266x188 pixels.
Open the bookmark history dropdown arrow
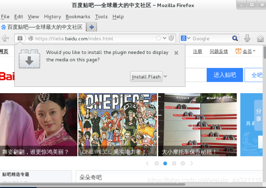point(165,38)
